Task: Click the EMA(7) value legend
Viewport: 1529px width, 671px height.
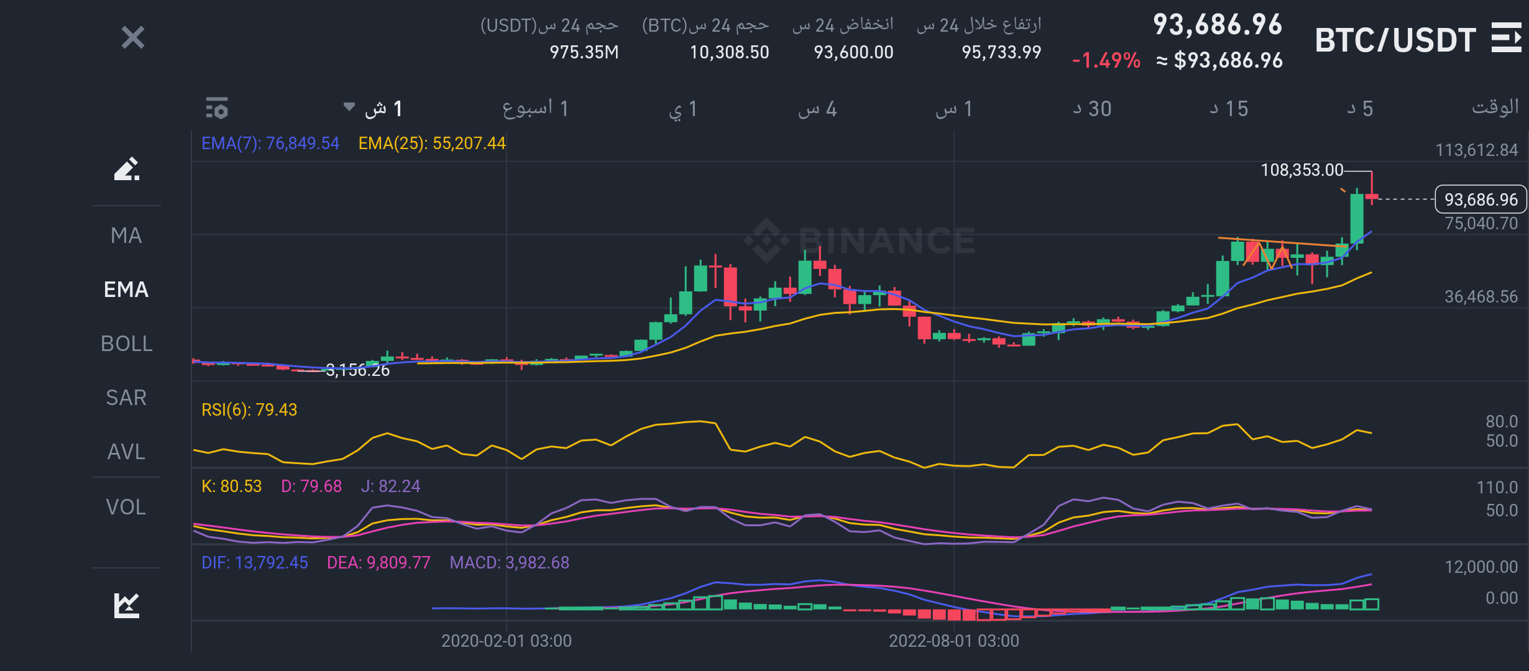Action: pos(270,144)
